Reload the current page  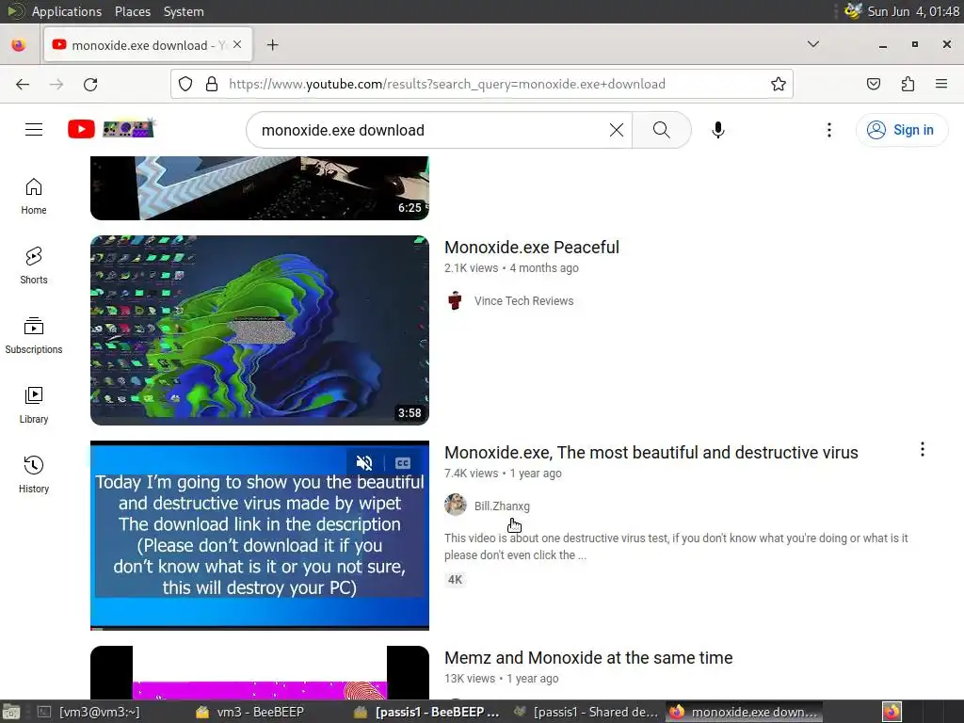point(90,84)
